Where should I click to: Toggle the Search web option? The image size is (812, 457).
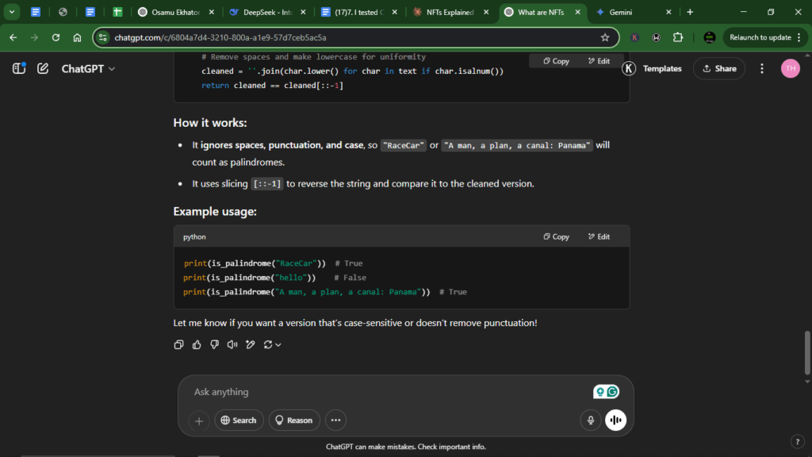click(239, 421)
